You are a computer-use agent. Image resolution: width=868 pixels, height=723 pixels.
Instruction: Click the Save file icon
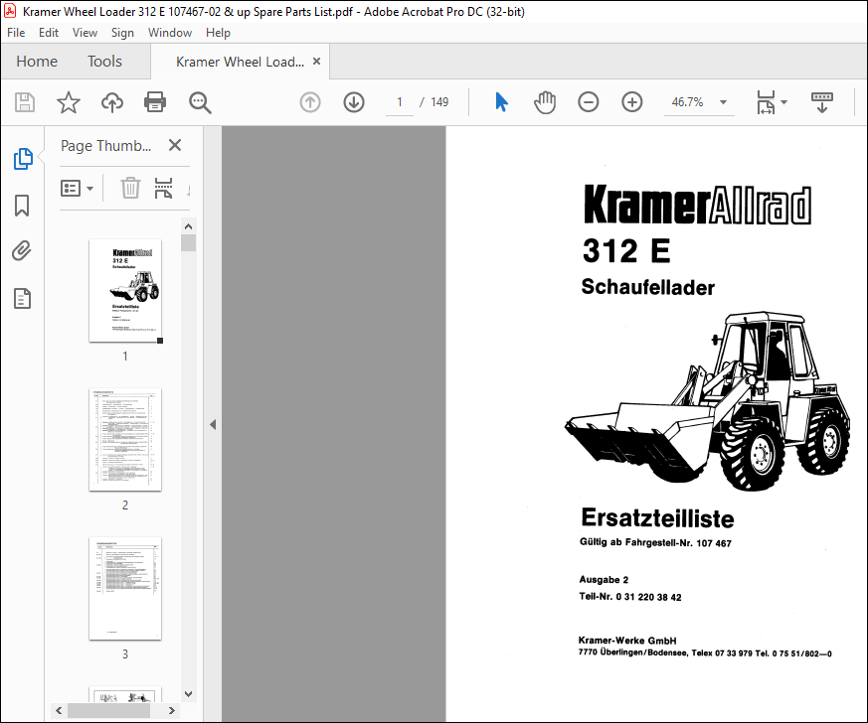pyautogui.click(x=24, y=102)
